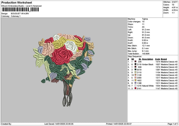Select the Width value 4.03 in
The image size is (179, 126).
(x=175, y=10)
